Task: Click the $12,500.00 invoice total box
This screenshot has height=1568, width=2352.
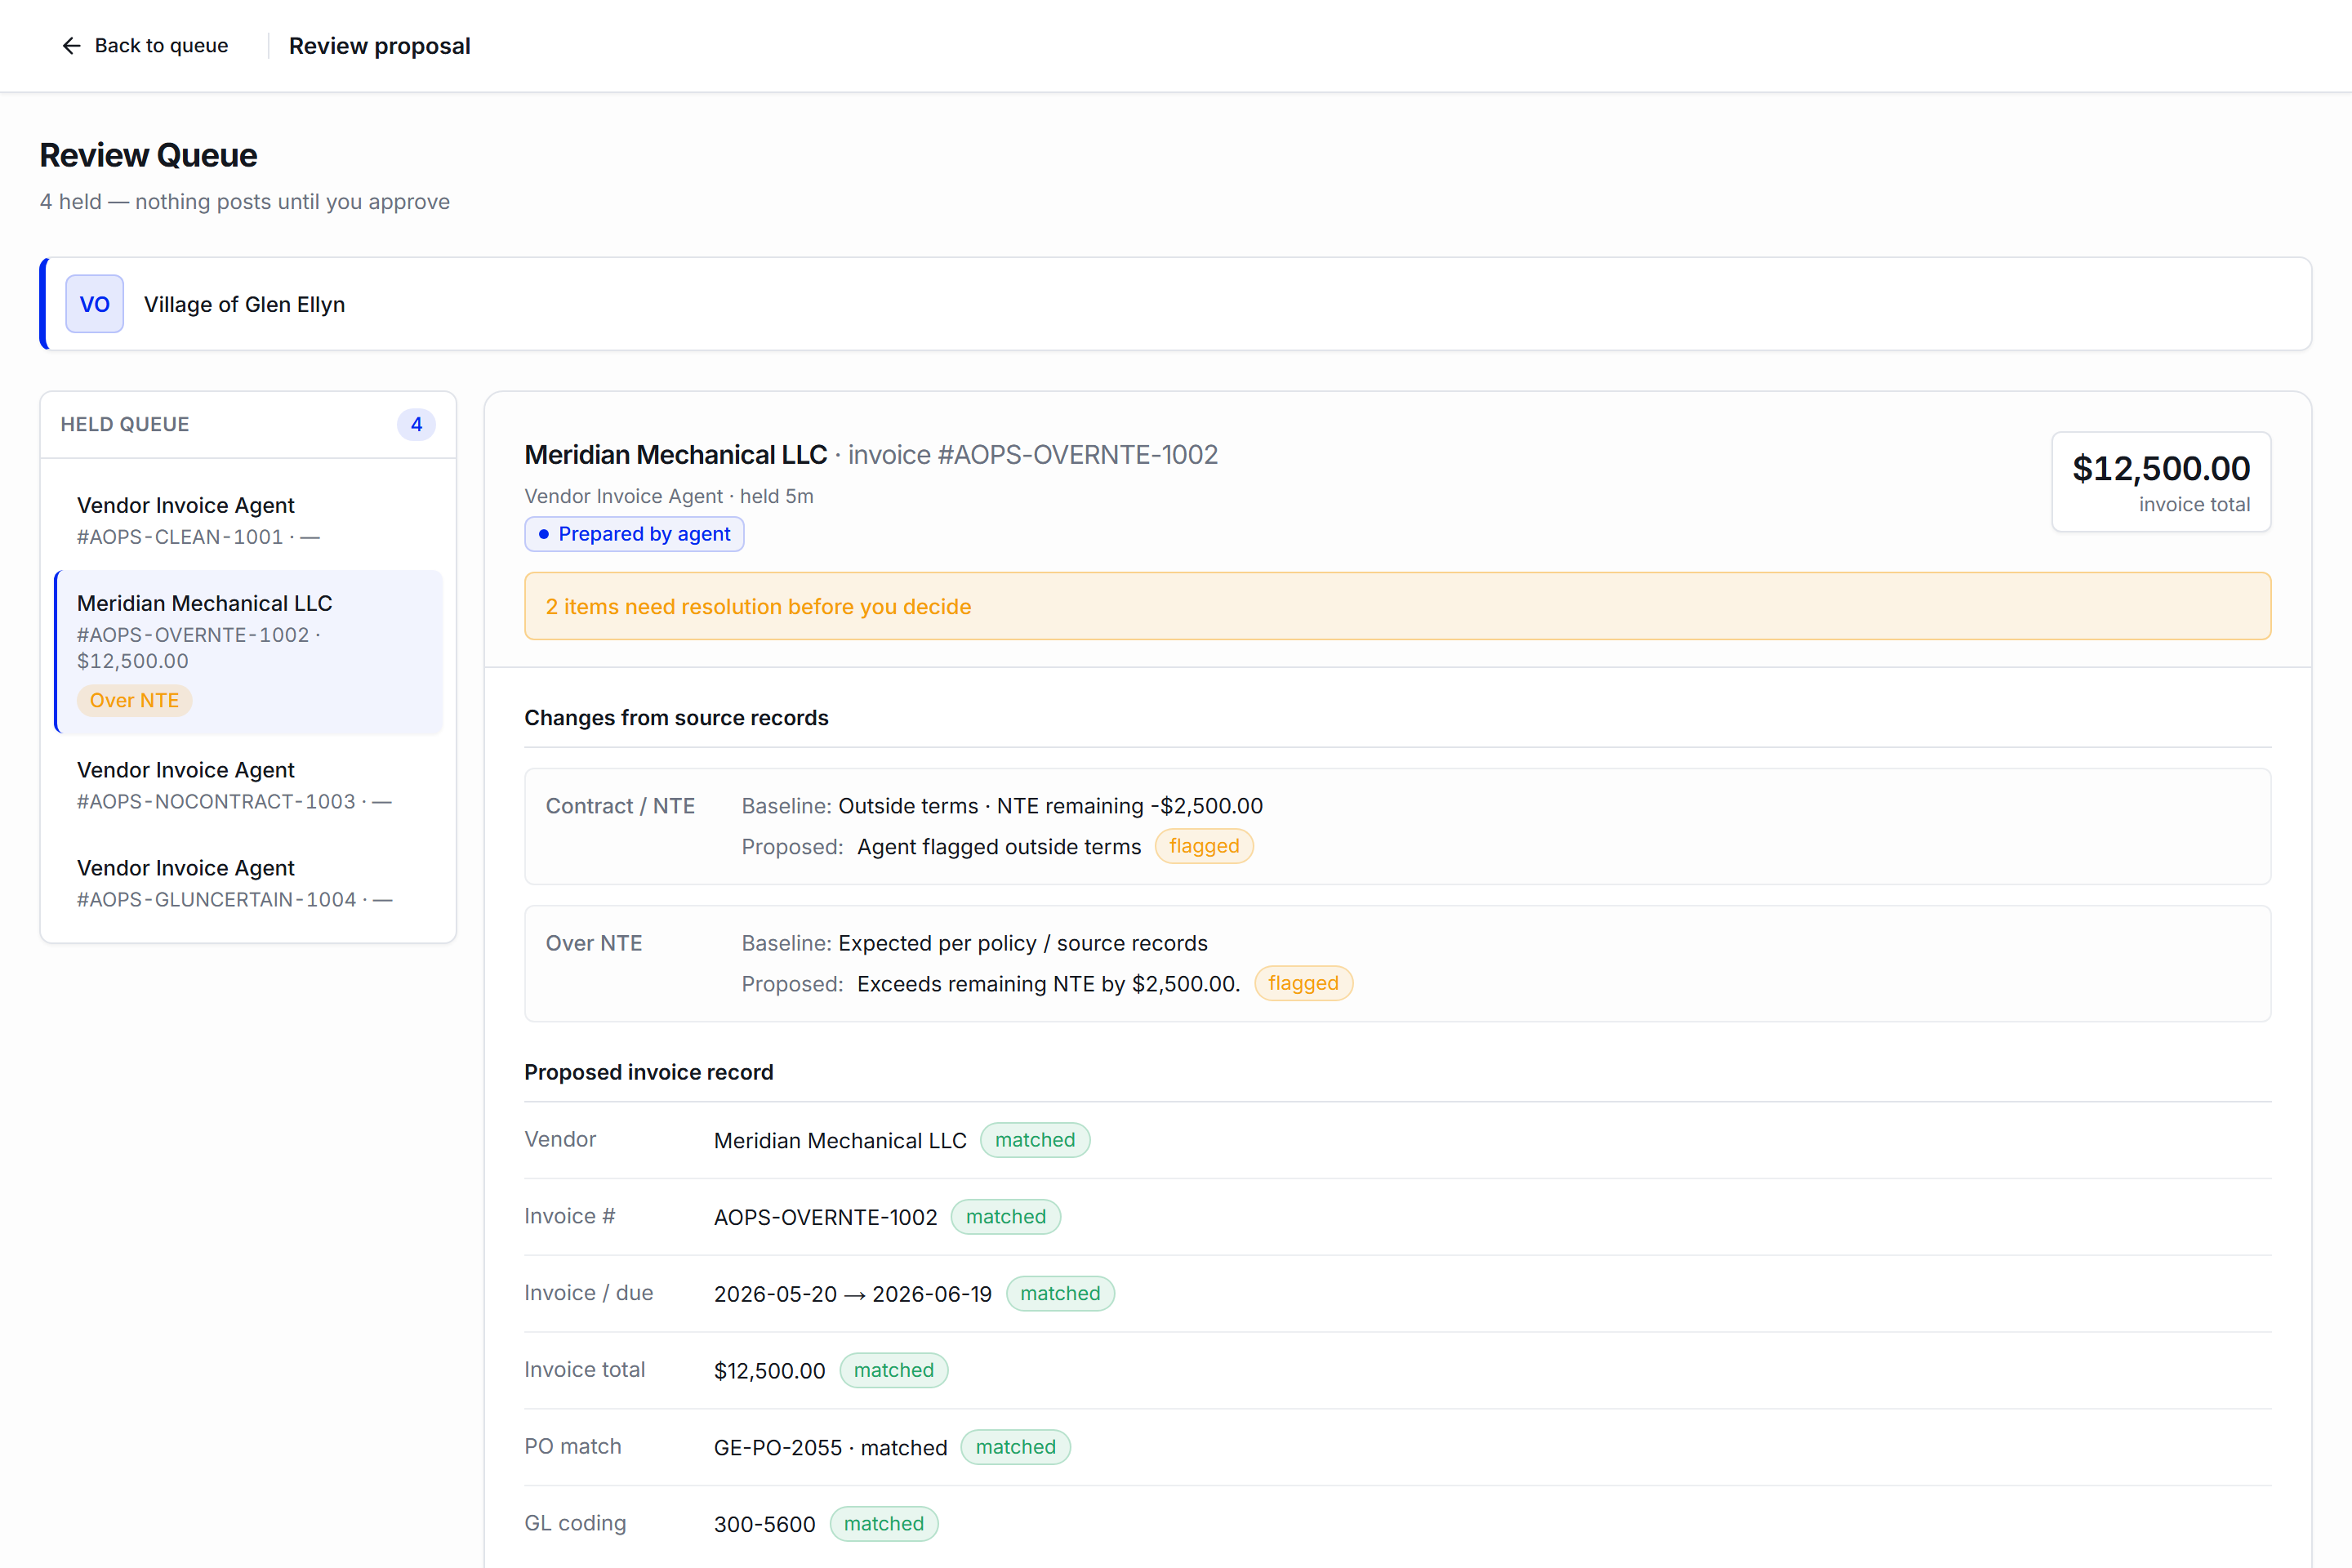Action: 2161,482
